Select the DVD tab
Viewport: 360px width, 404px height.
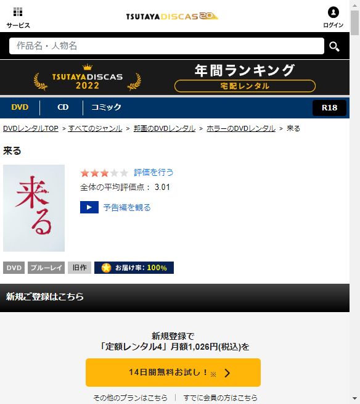pos(20,107)
